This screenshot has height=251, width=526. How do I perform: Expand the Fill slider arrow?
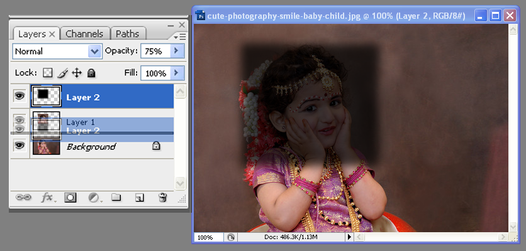177,73
